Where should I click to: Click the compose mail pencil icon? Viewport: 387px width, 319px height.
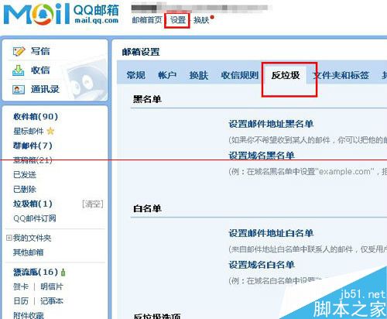(x=19, y=51)
